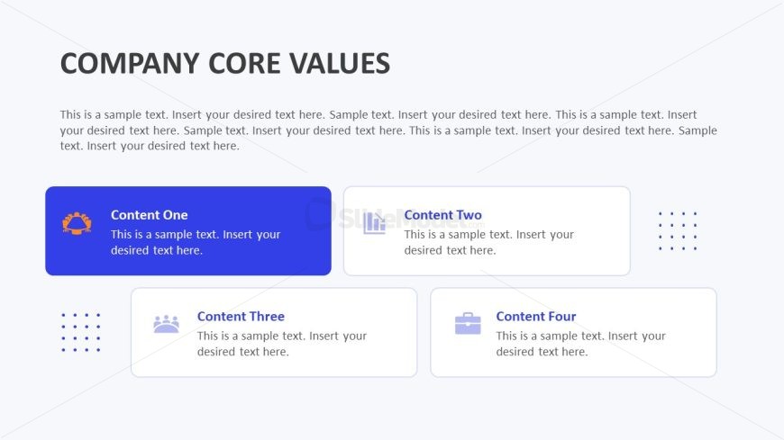Screen dimensions: 784x440
Task: Click the Company Core Values title
Action: coord(225,64)
